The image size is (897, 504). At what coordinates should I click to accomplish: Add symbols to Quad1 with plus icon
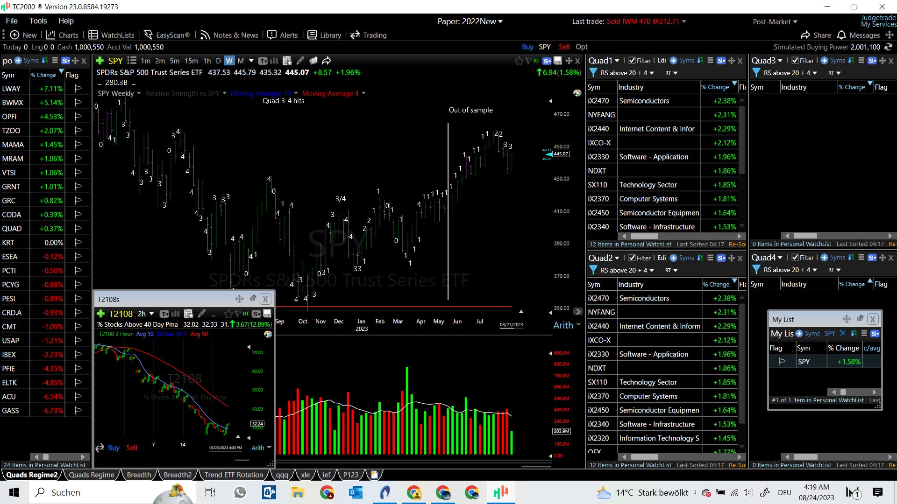(x=673, y=61)
